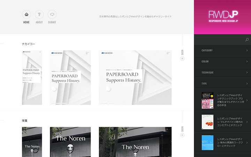Open book link テクニックブック プロが教える

point(230,100)
